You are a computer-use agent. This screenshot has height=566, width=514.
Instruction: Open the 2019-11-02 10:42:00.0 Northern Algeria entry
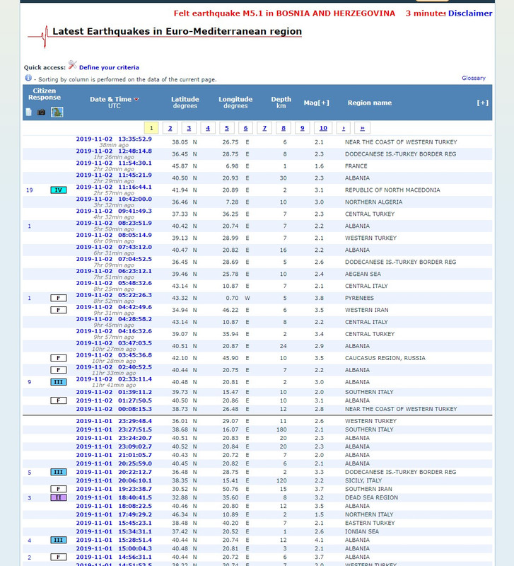click(114, 199)
